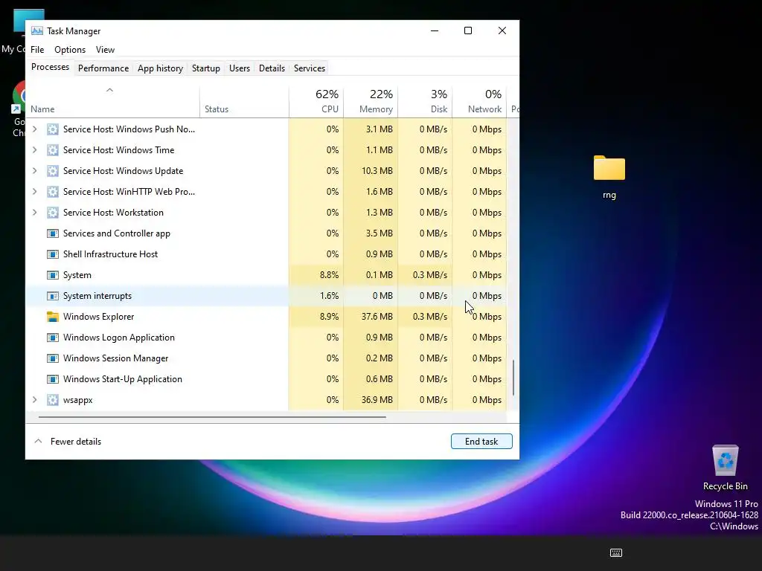Image resolution: width=762 pixels, height=571 pixels.
Task: Open the Options menu
Action: point(70,50)
